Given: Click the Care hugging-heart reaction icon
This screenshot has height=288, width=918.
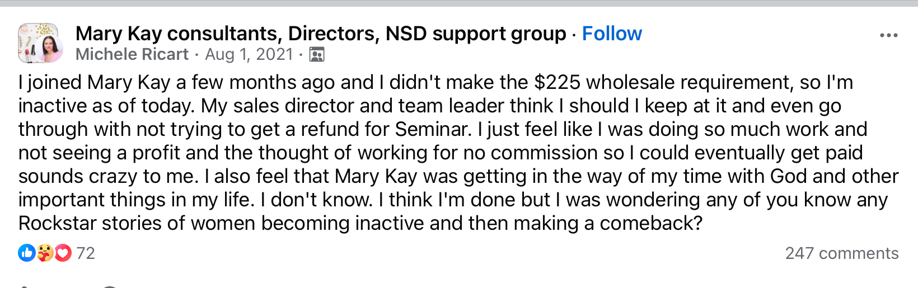Looking at the screenshot, I should coord(45,253).
